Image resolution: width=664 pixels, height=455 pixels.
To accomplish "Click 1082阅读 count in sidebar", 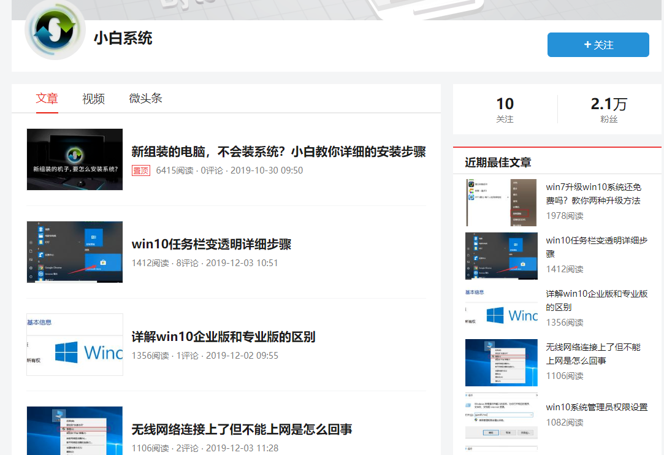I will (x=565, y=422).
